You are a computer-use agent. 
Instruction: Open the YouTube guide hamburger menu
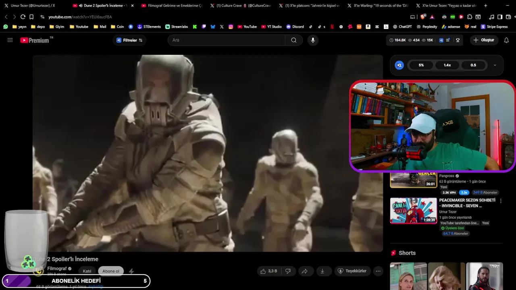pyautogui.click(x=10, y=40)
